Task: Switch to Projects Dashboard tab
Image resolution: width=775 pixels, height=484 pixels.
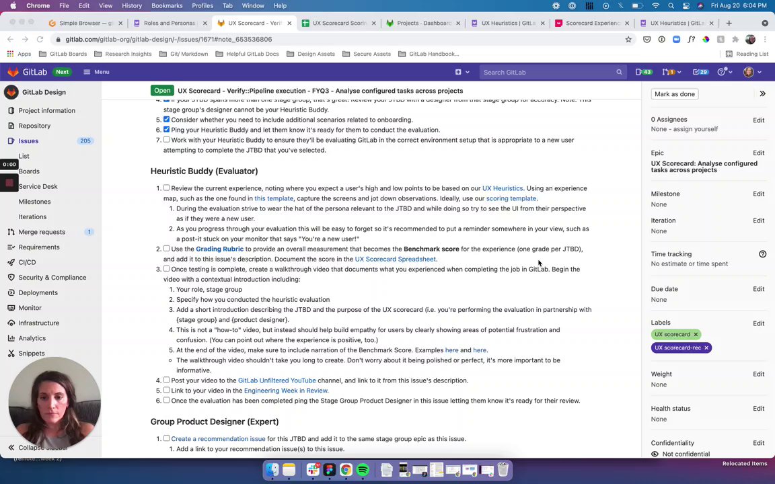Action: pyautogui.click(x=423, y=24)
